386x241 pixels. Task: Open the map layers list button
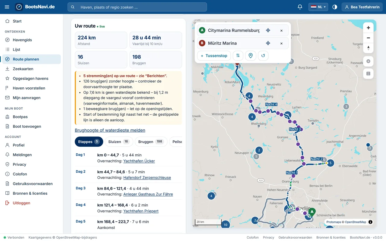(368, 74)
